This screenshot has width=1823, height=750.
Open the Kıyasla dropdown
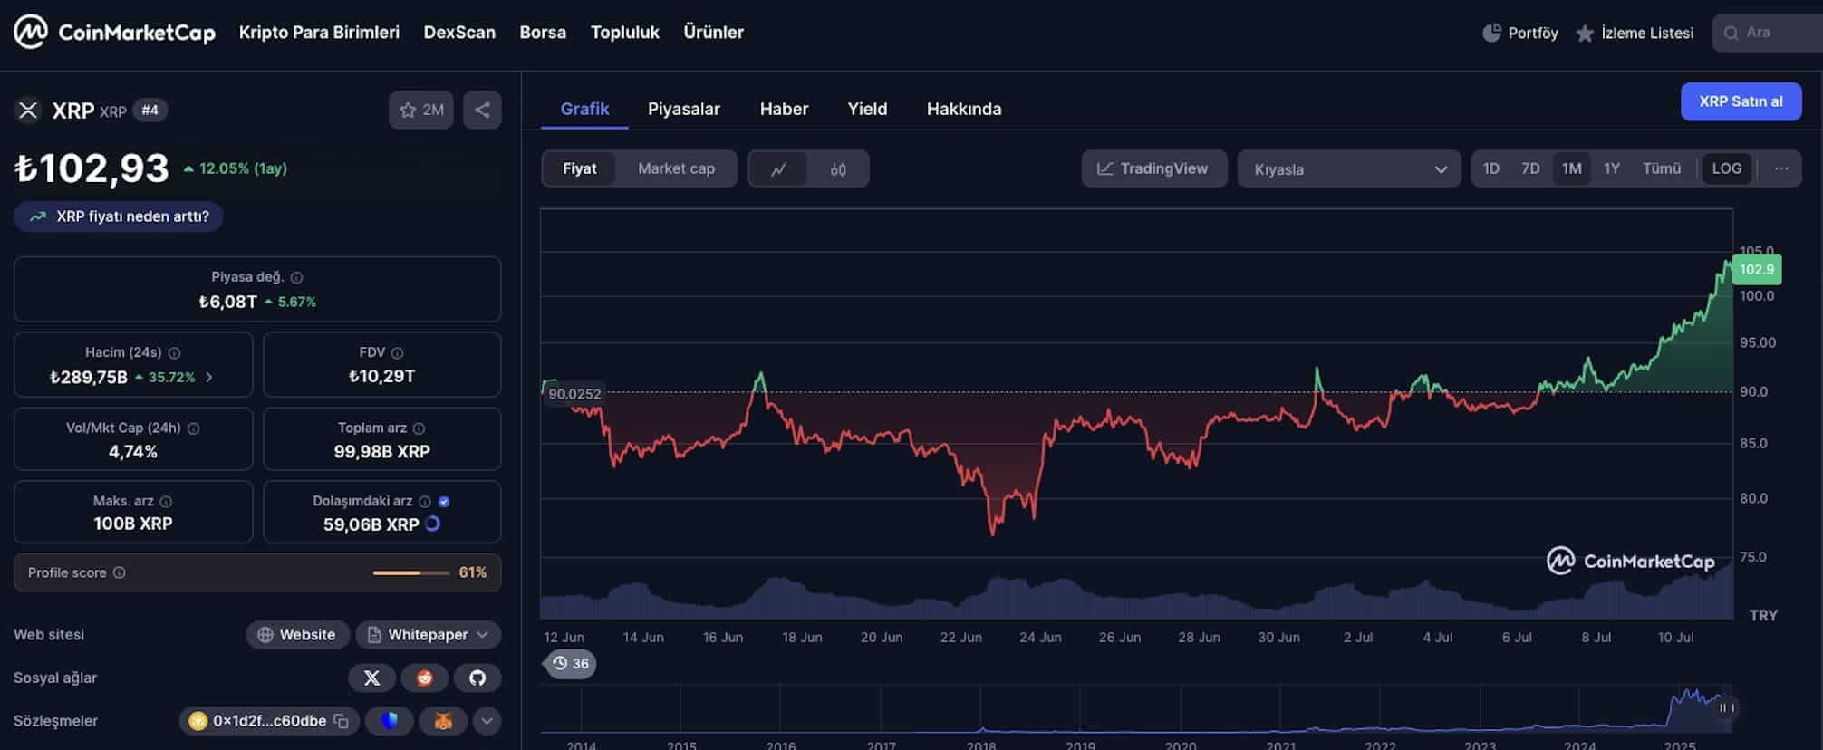coord(1349,169)
